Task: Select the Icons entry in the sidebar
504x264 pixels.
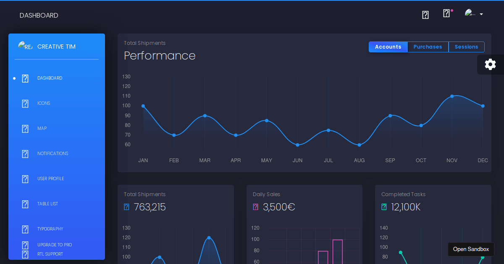Action: coord(44,103)
